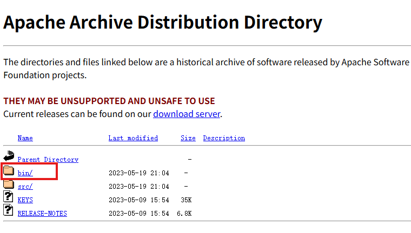Click the Parent Directory back-arrow icon
The width and height of the screenshot is (411, 233).
click(x=9, y=157)
